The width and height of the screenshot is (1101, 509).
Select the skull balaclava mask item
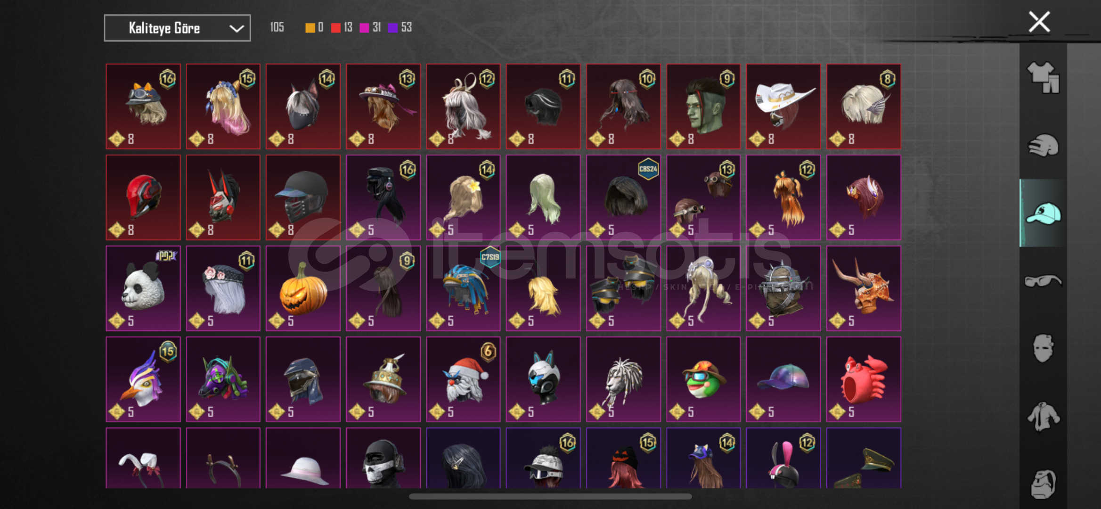coord(383,458)
